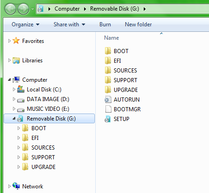
Task: Click the back navigation arrow button
Action: 10,9
